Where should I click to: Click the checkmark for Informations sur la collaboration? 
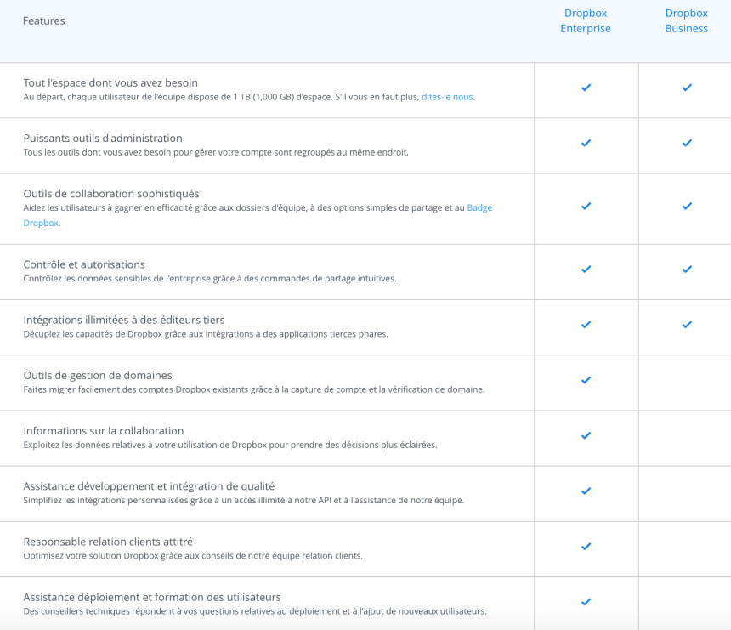click(586, 435)
